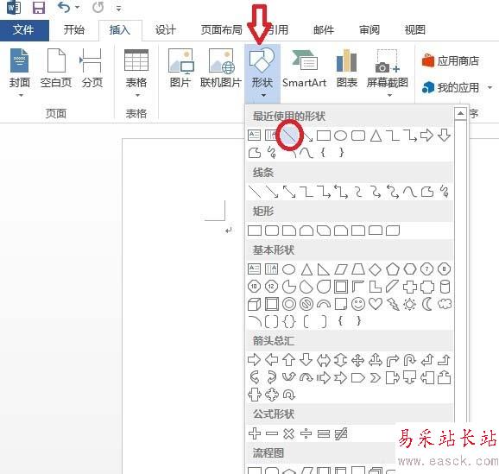Switch to the 审阅 ribbon tab
Image resolution: width=499 pixels, height=474 pixels.
tap(370, 30)
